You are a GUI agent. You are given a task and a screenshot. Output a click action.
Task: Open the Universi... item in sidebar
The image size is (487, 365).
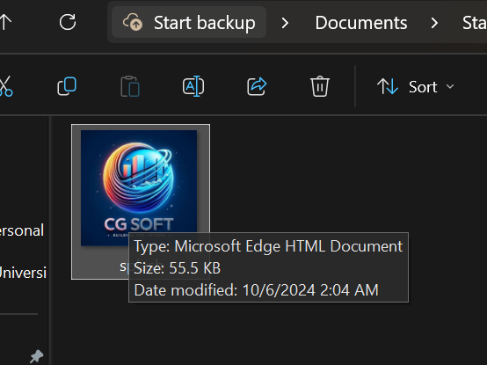click(23, 273)
